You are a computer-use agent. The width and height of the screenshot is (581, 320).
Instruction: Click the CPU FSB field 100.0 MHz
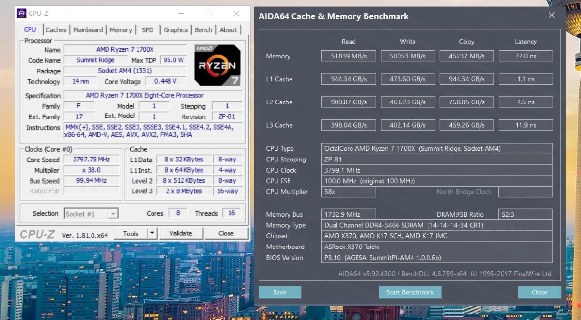pyautogui.click(x=437, y=181)
